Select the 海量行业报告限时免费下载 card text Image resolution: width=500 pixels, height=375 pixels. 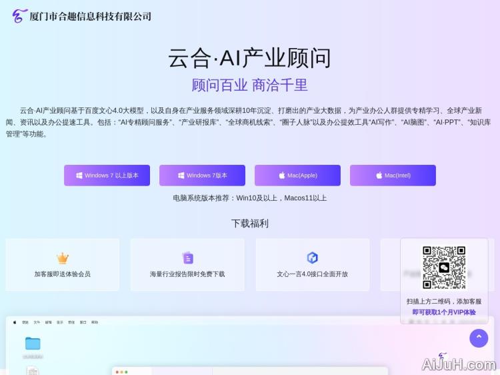pyautogui.click(x=187, y=274)
